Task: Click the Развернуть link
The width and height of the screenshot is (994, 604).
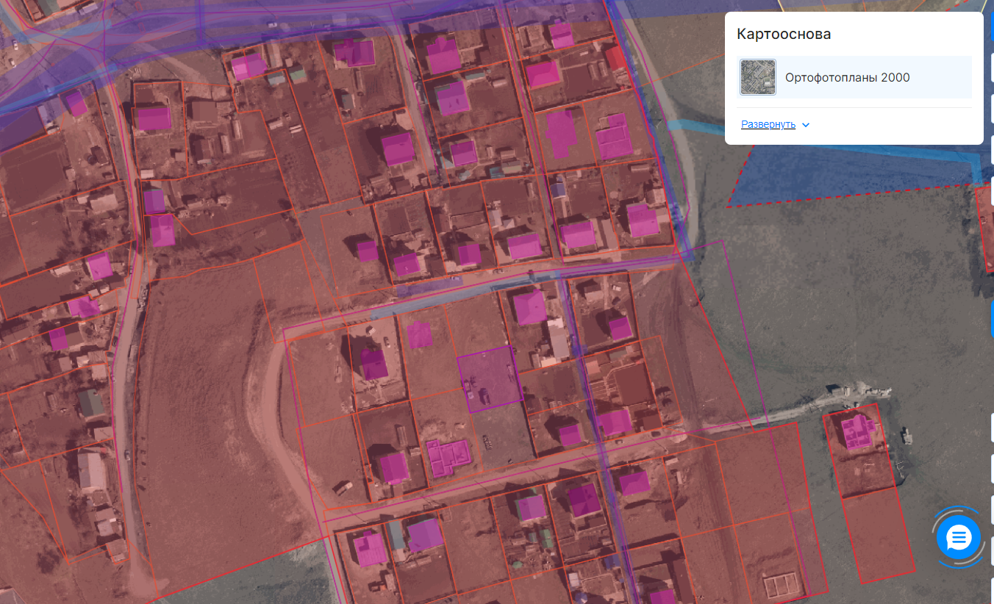Action: point(768,125)
